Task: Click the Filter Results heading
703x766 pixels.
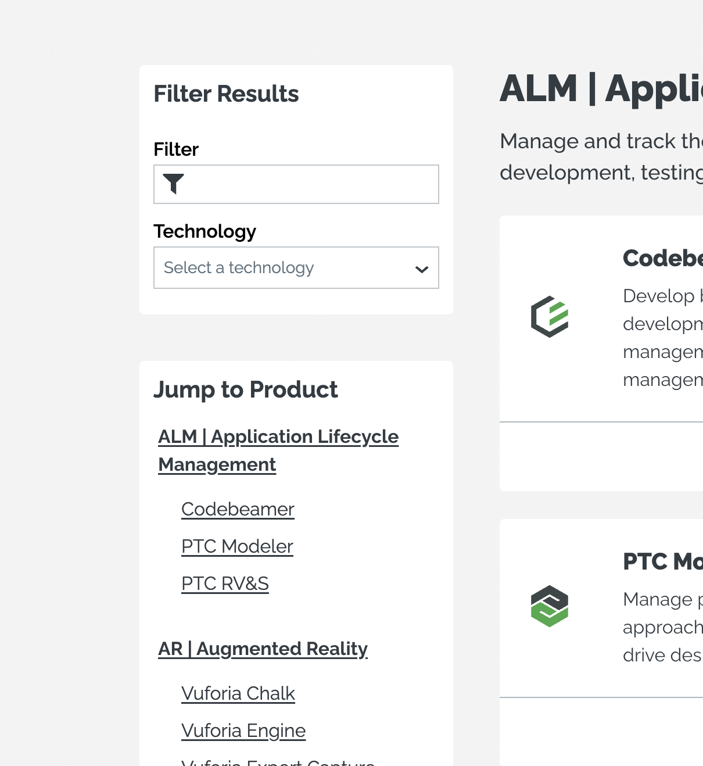Action: click(x=226, y=94)
